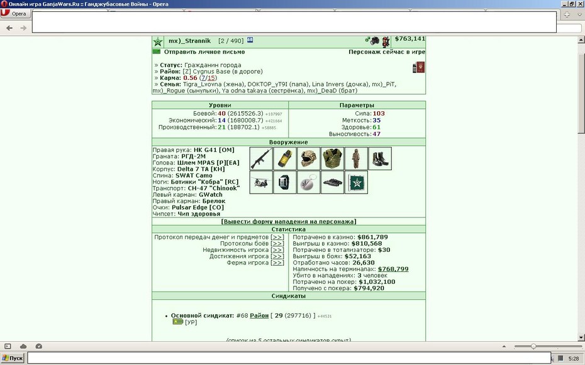Open player achievements [>>] link
This screenshot has height=365, width=585.
277,256
